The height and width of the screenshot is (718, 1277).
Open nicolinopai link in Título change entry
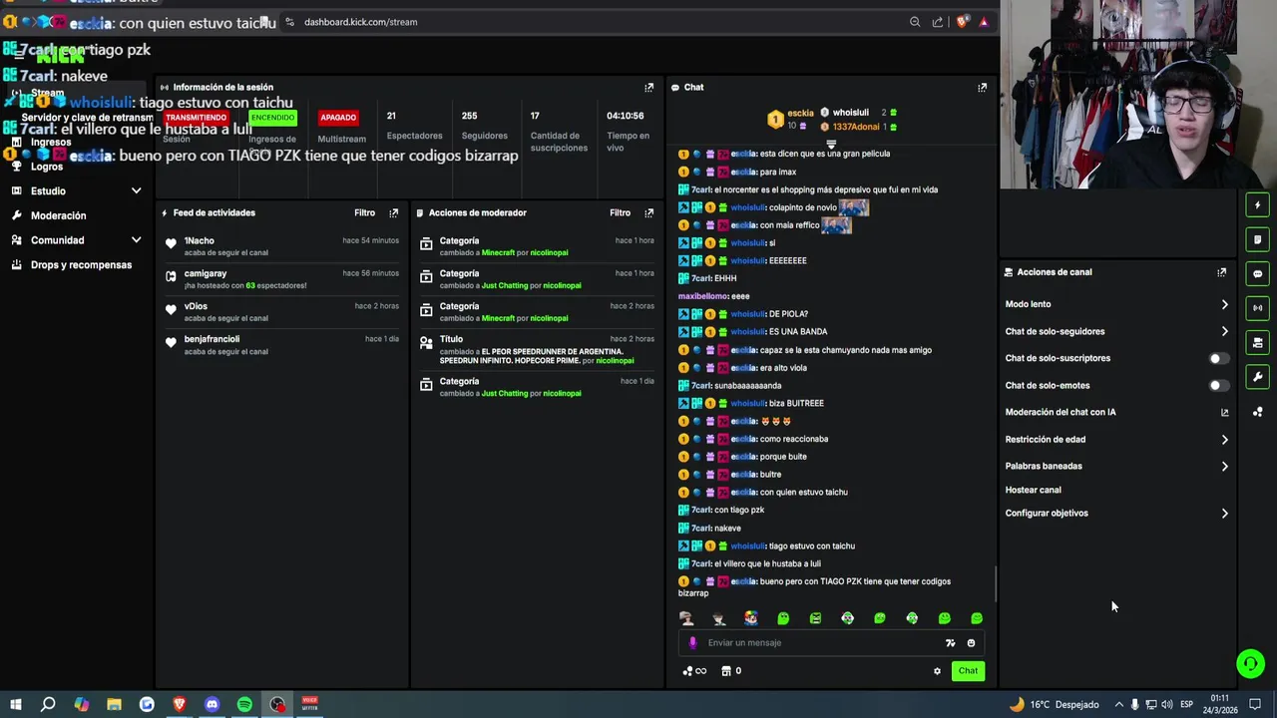coord(616,361)
